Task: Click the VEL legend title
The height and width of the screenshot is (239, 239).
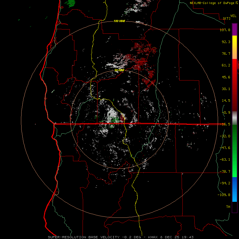Action: click(x=233, y=16)
